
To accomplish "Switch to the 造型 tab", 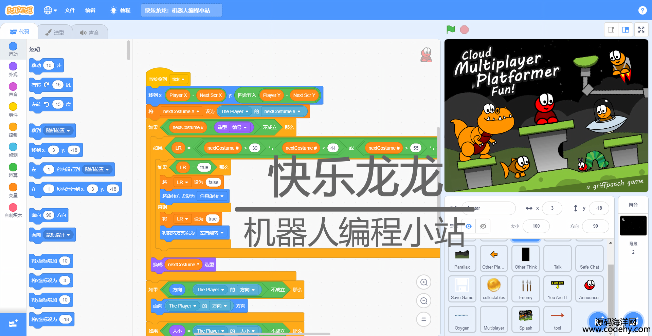I will pyautogui.click(x=55, y=32).
